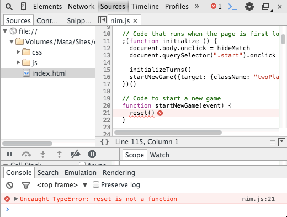Click the js folder icon
Viewport: 287px width, 217px height.
point(26,62)
